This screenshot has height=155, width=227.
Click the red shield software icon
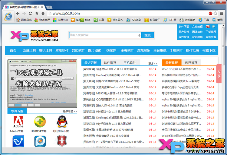[x=62, y=141]
